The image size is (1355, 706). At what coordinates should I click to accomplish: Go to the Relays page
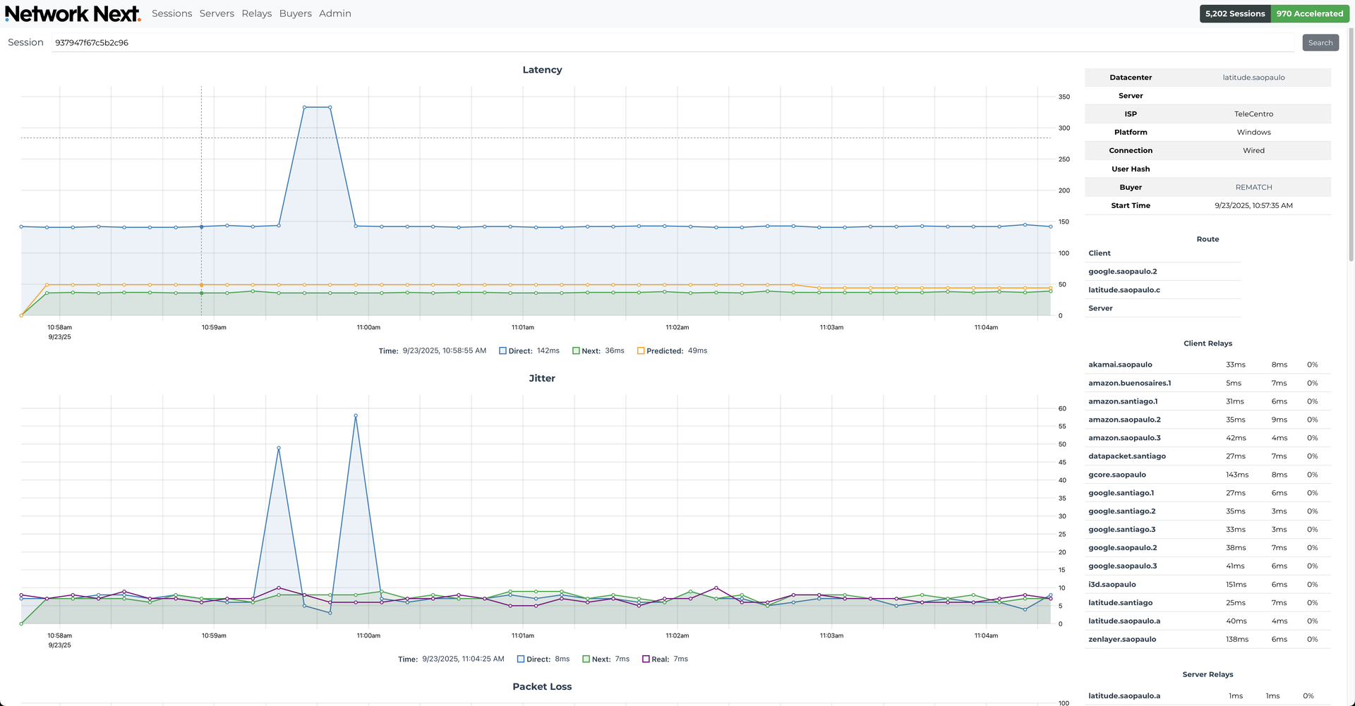[256, 13]
